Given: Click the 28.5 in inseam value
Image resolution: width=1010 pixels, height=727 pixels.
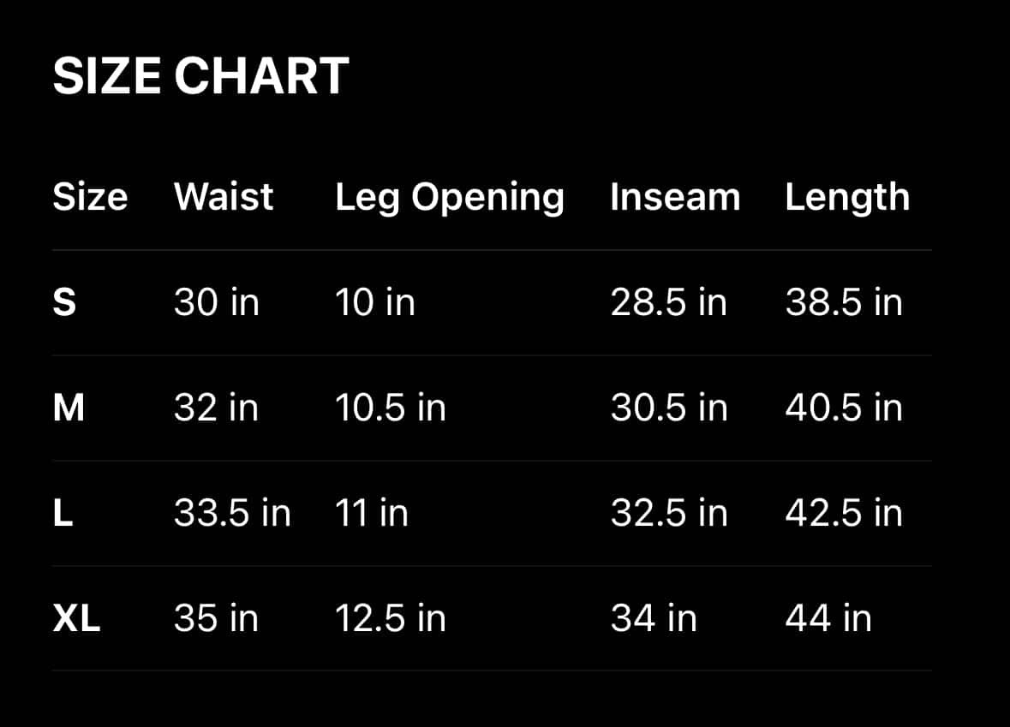Looking at the screenshot, I should point(668,303).
